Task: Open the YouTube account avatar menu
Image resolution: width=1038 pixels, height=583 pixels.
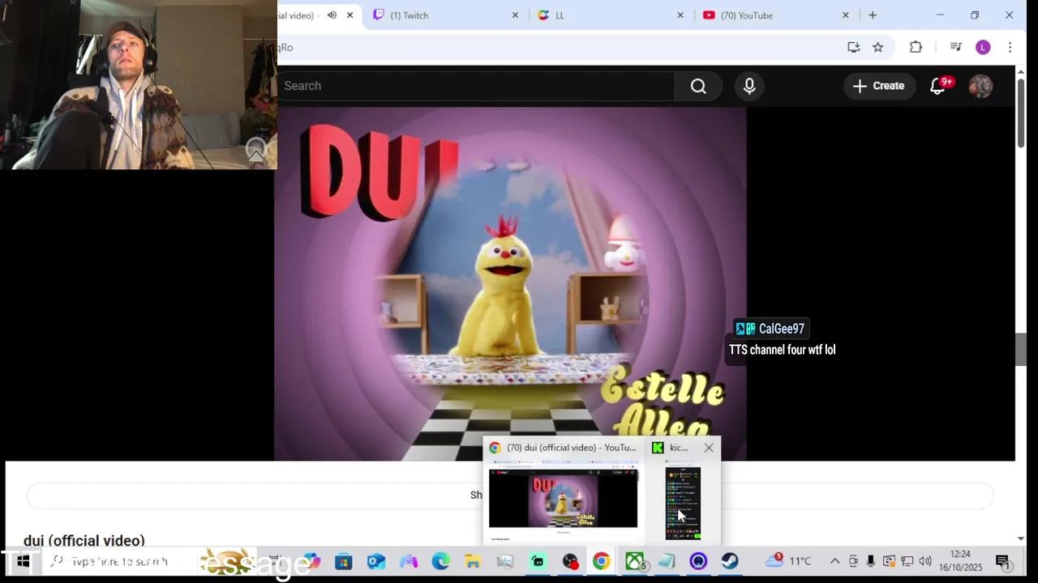Action: click(980, 86)
